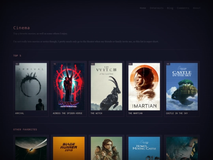Image resolution: width=213 pixels, height=160 pixels.
Task: Navigate to the Comments page
Action: [x=183, y=8]
